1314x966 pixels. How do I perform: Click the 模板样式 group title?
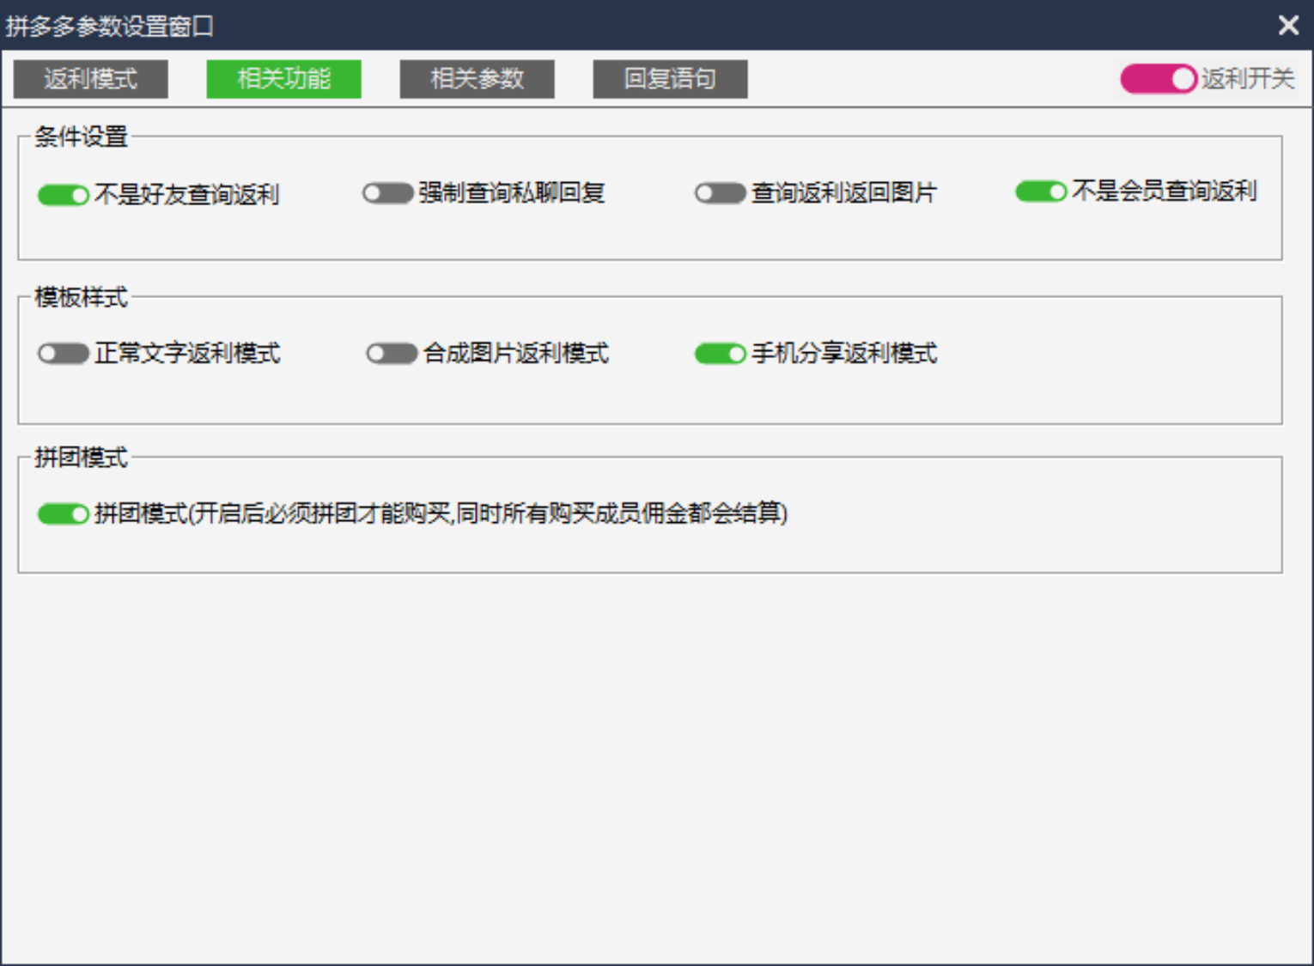pos(81,297)
